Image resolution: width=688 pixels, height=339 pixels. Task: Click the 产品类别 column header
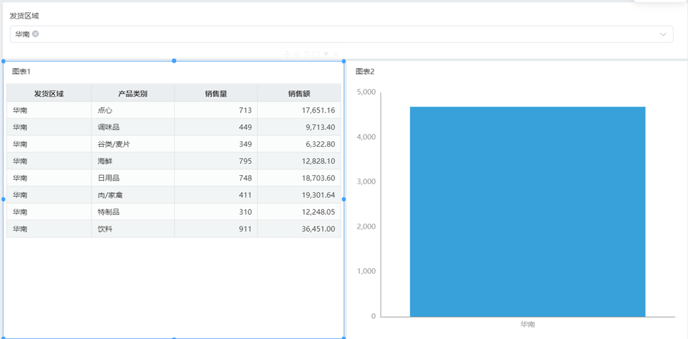click(133, 93)
